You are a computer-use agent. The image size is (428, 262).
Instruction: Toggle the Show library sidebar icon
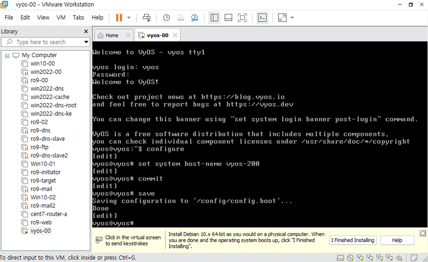214,18
